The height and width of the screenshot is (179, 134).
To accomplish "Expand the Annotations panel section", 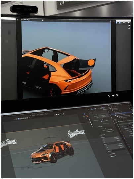I will pyautogui.click(x=113, y=156).
